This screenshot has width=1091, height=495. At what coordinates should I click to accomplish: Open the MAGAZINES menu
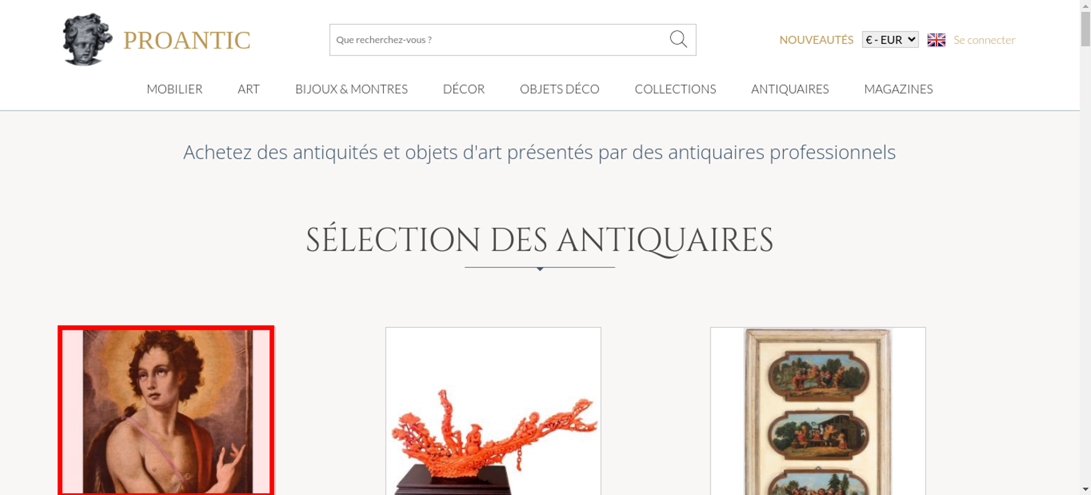[898, 89]
